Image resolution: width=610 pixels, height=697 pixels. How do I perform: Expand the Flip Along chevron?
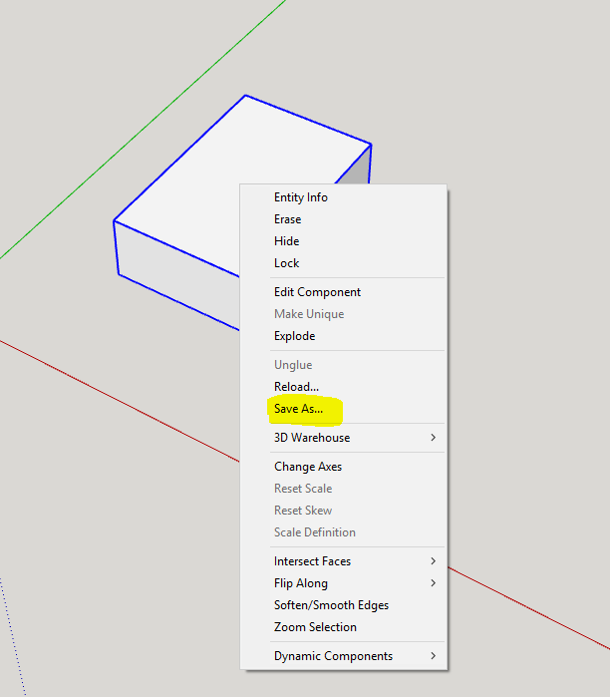click(x=434, y=583)
